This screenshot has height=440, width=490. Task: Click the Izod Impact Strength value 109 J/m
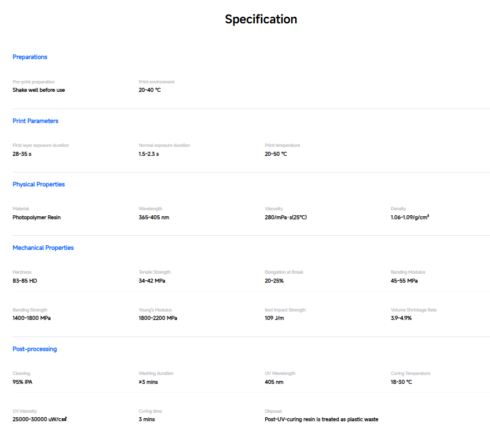pos(274,318)
